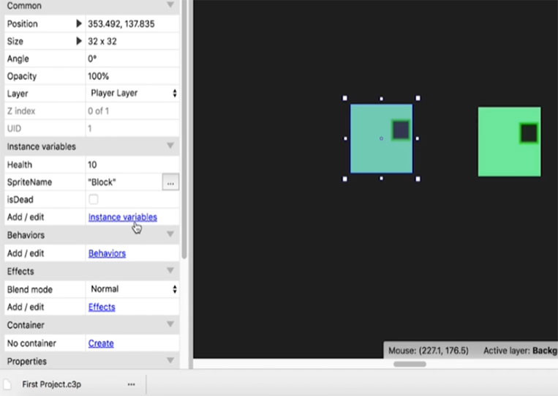Open the Effects add/edit link
This screenshot has width=558, height=396.
102,307
